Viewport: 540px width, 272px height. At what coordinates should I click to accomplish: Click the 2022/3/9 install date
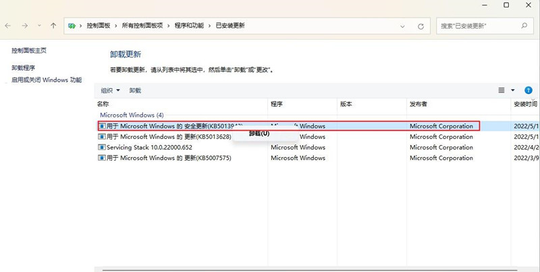[x=526, y=158]
